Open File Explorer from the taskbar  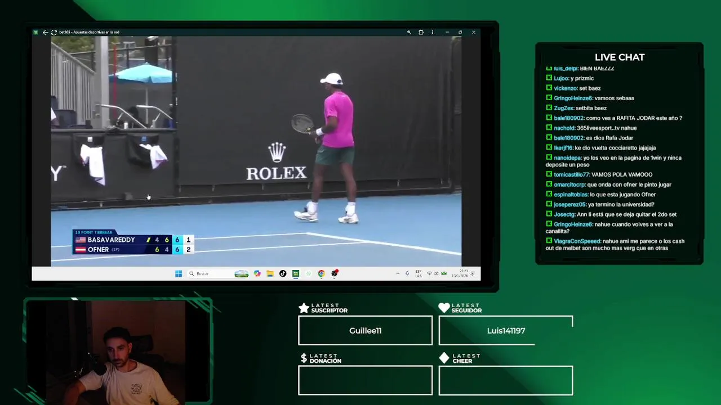pyautogui.click(x=270, y=273)
